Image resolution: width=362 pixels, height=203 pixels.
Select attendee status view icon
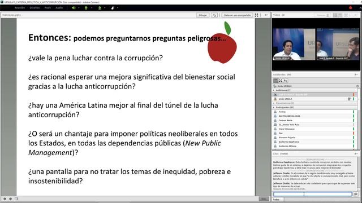(286, 81)
